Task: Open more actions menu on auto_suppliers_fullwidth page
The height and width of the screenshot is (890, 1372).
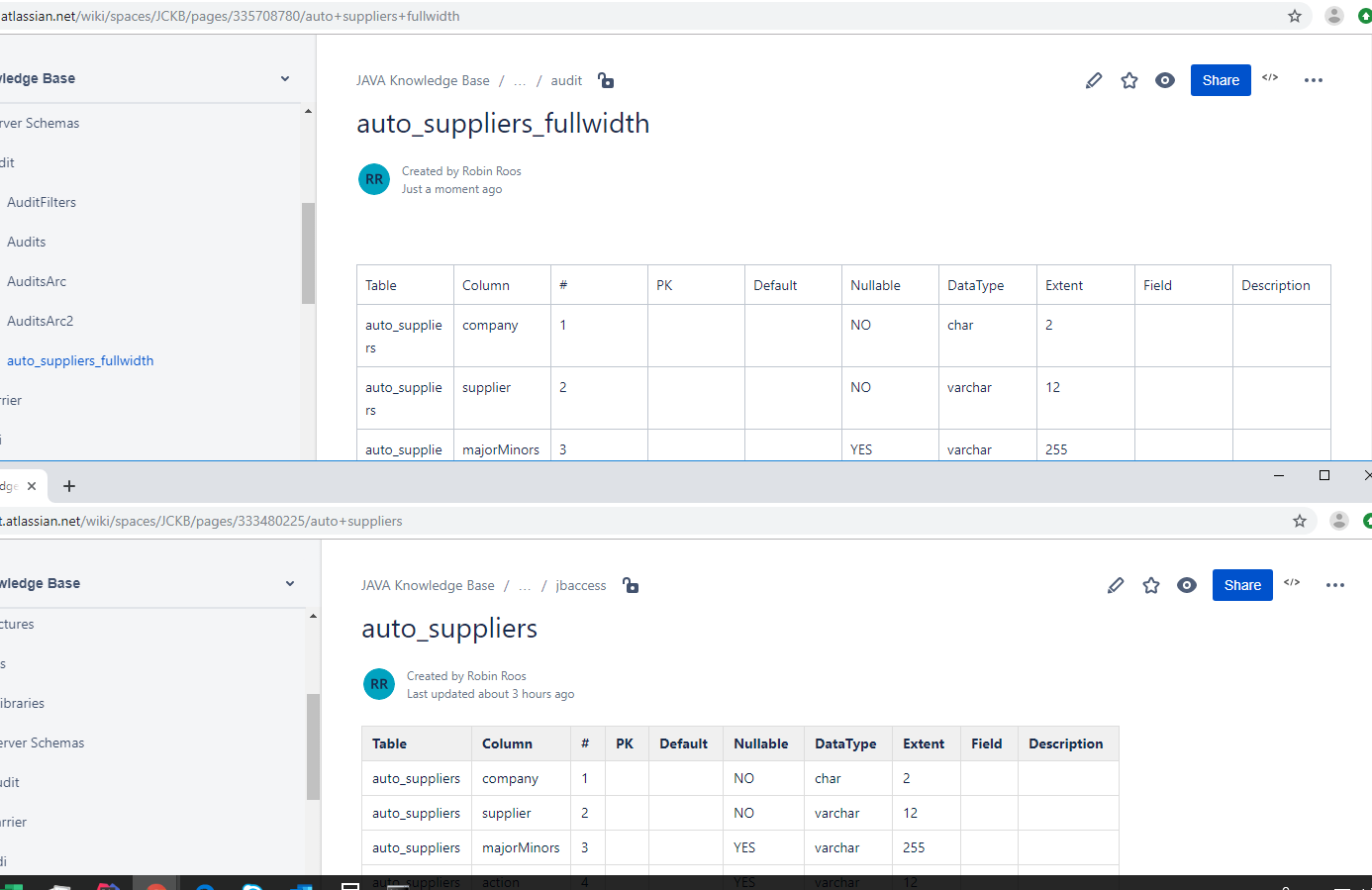Action: (1314, 80)
